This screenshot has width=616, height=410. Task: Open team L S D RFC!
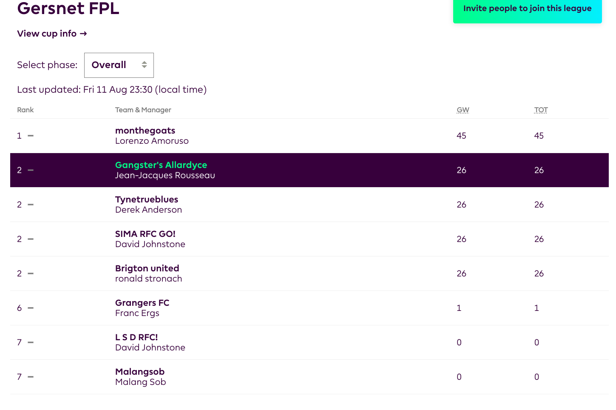(136, 337)
